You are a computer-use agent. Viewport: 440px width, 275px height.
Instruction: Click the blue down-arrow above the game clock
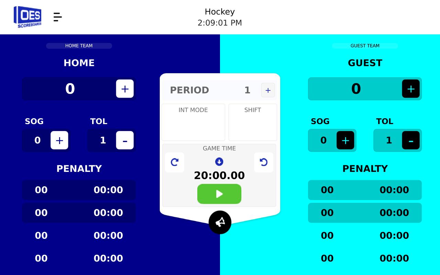click(x=219, y=162)
